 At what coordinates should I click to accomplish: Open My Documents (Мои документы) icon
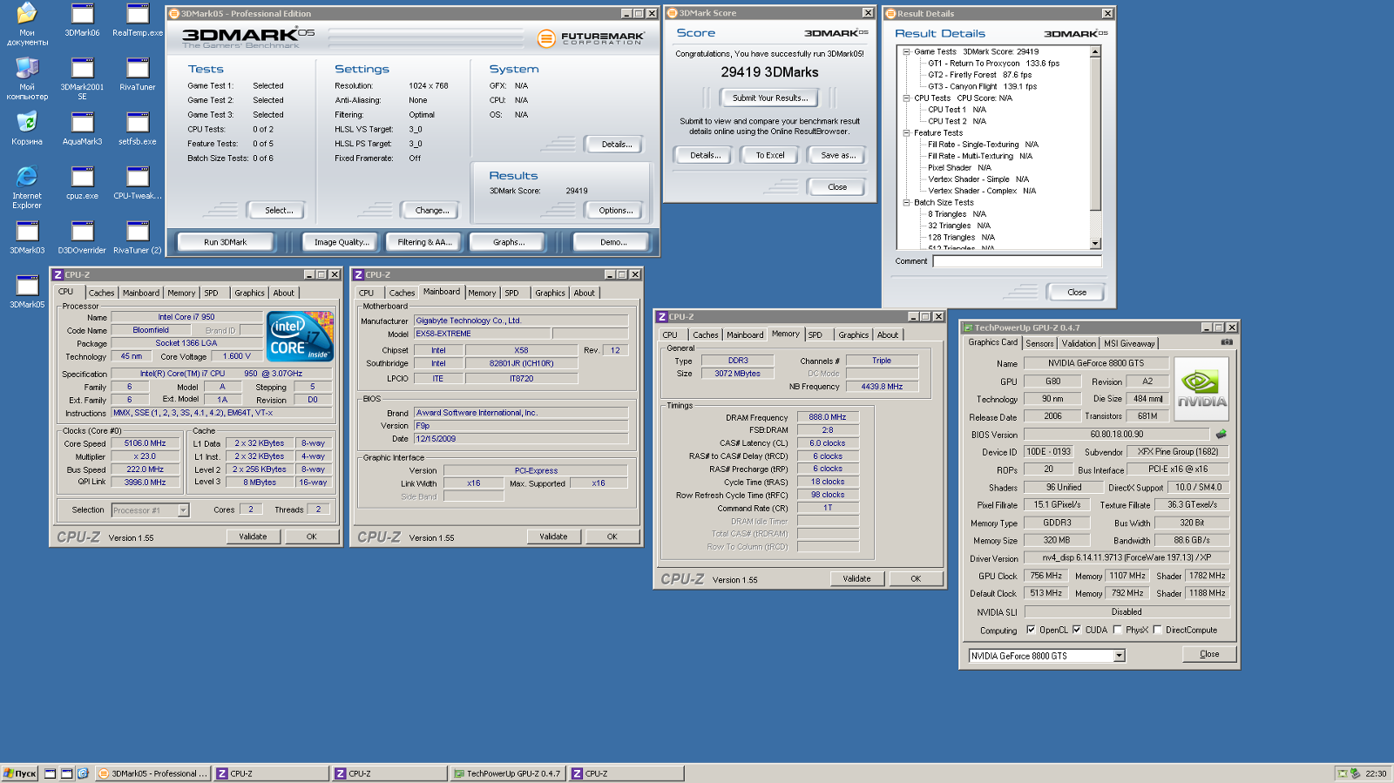tap(27, 24)
